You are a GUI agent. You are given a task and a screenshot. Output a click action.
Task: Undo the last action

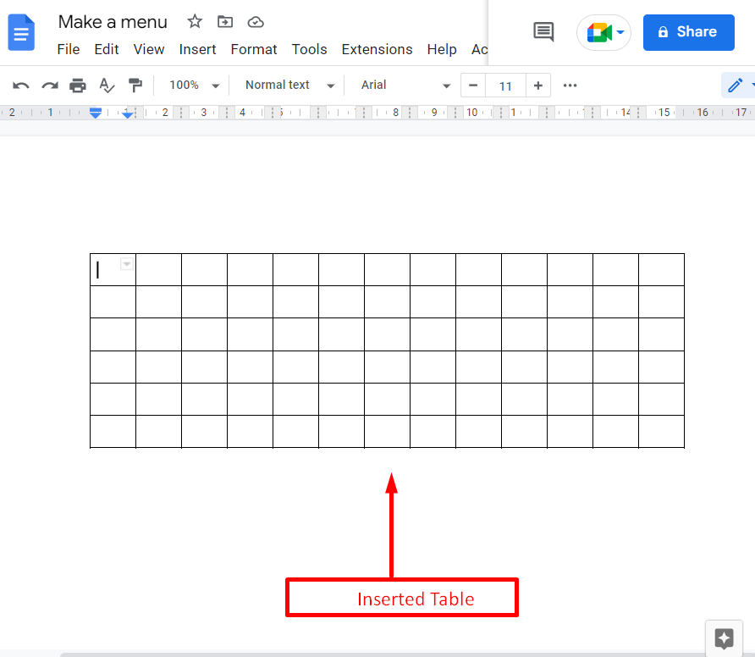pos(20,86)
